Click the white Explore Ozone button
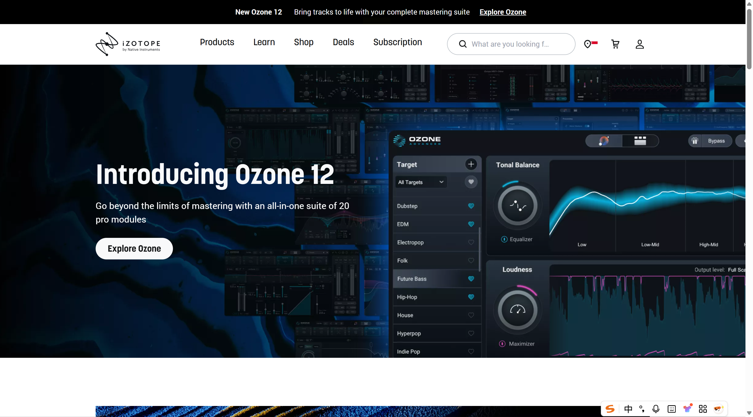This screenshot has height=417, width=753. [x=134, y=248]
